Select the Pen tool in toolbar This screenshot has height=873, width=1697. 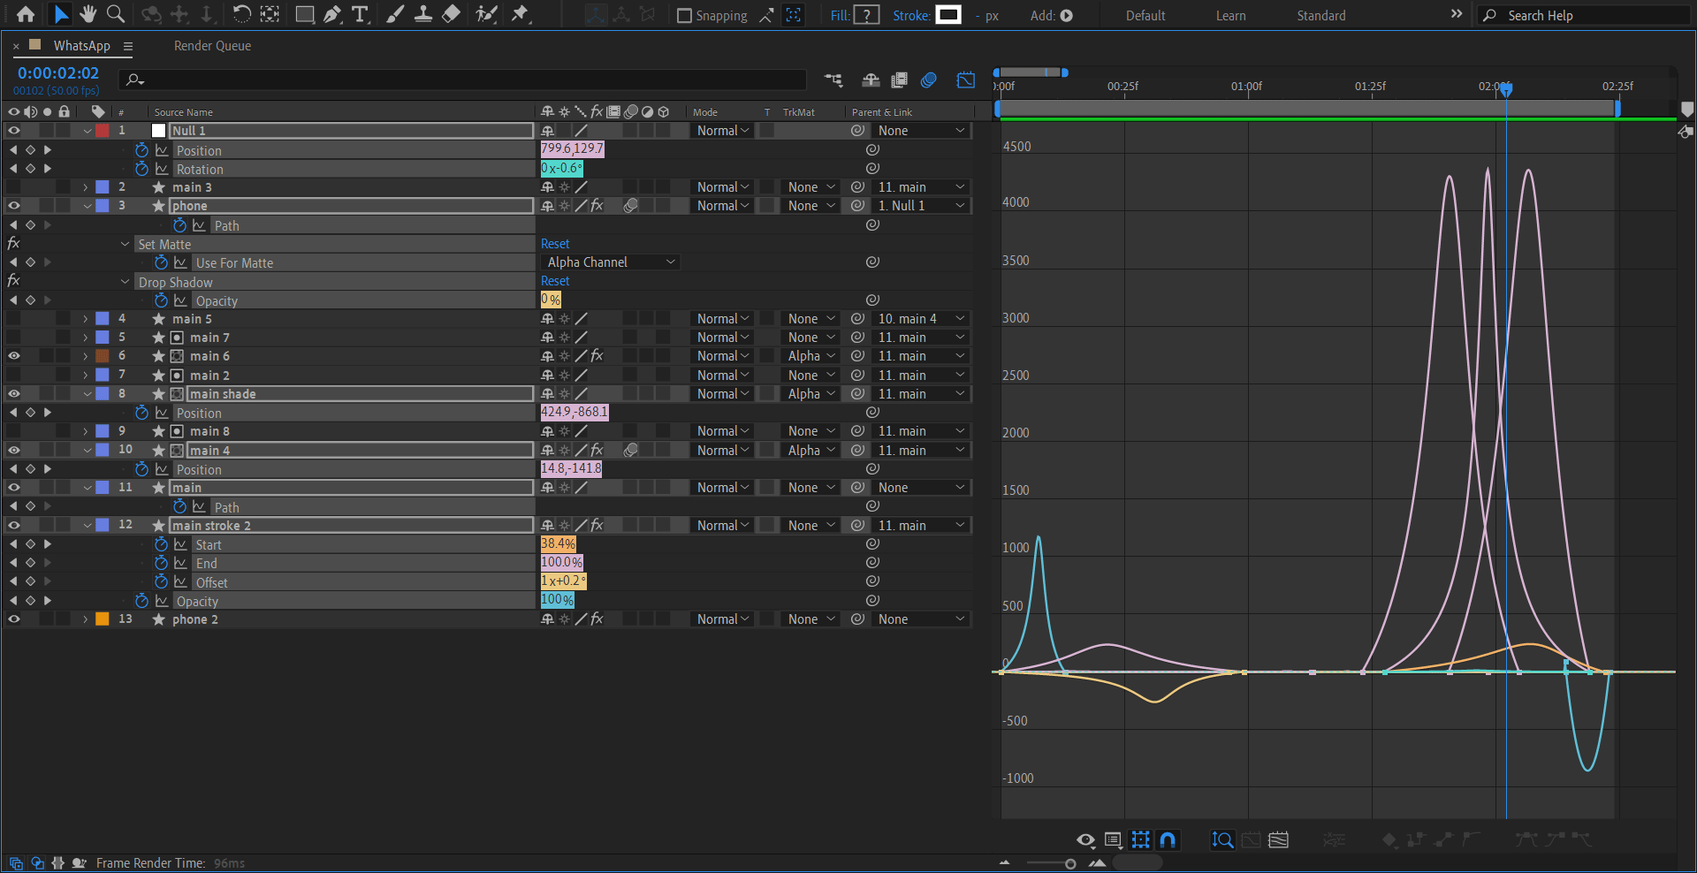pos(332,14)
